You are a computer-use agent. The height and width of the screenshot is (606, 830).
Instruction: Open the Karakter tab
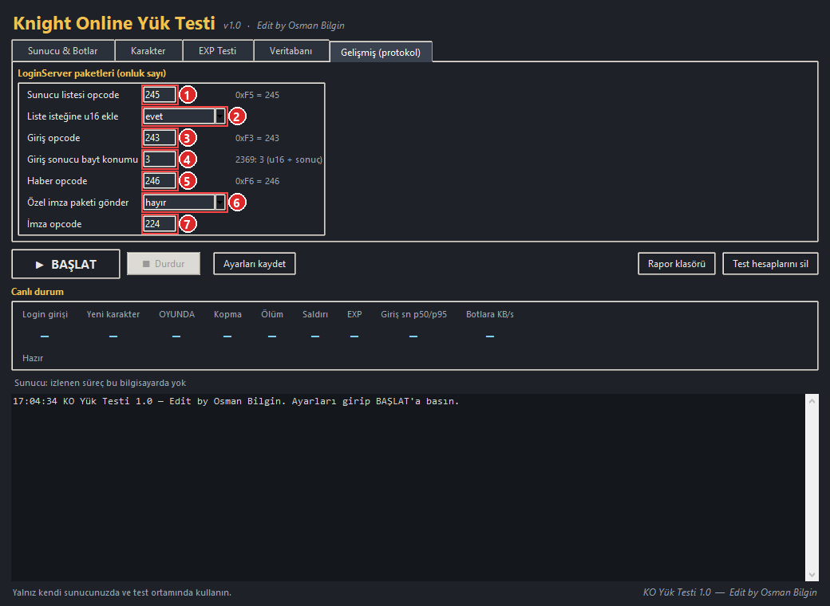pos(148,51)
